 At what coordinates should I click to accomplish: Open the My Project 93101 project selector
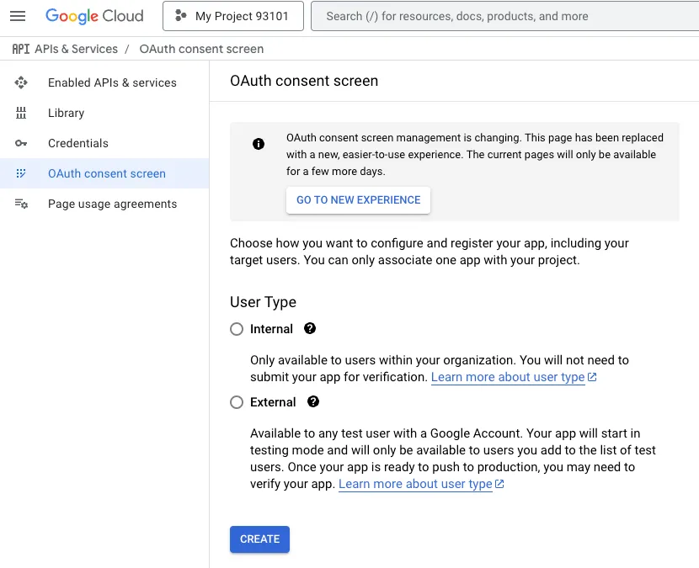[233, 16]
